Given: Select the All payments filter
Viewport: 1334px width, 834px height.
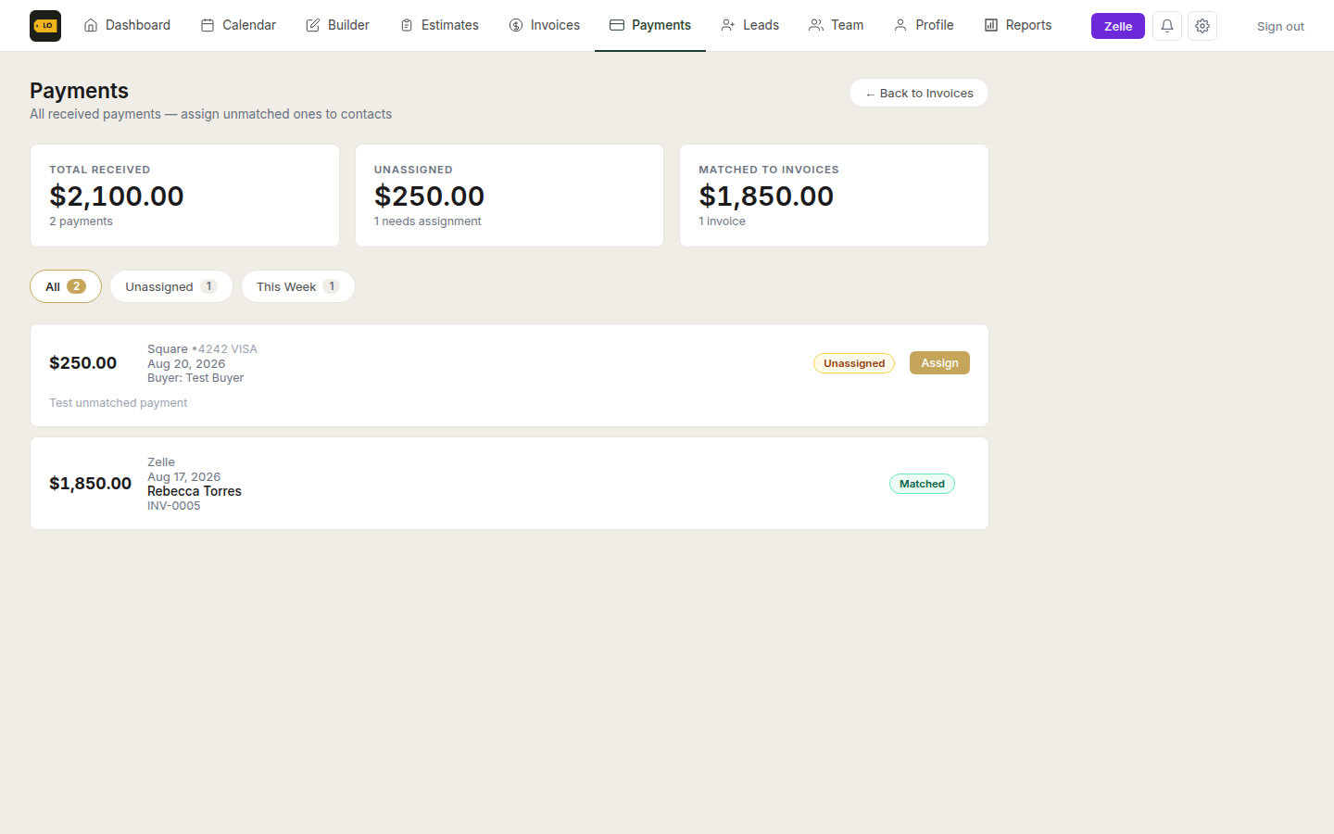Looking at the screenshot, I should [x=66, y=286].
